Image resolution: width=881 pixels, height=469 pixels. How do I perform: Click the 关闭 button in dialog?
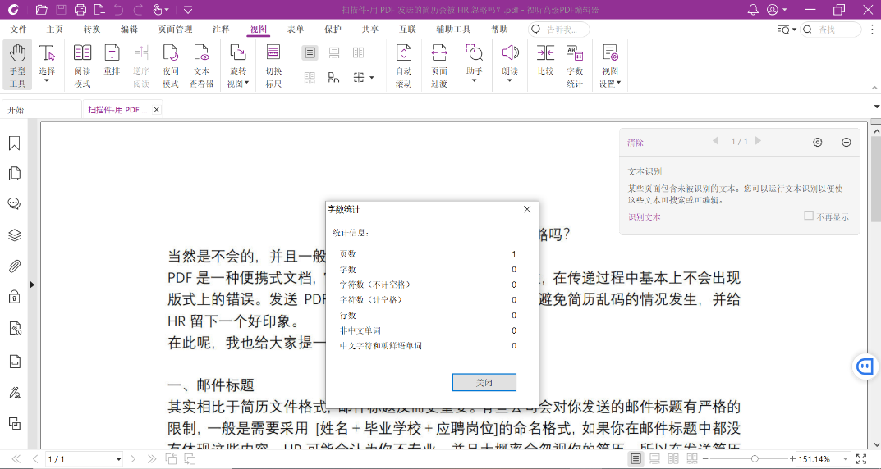pyautogui.click(x=484, y=383)
